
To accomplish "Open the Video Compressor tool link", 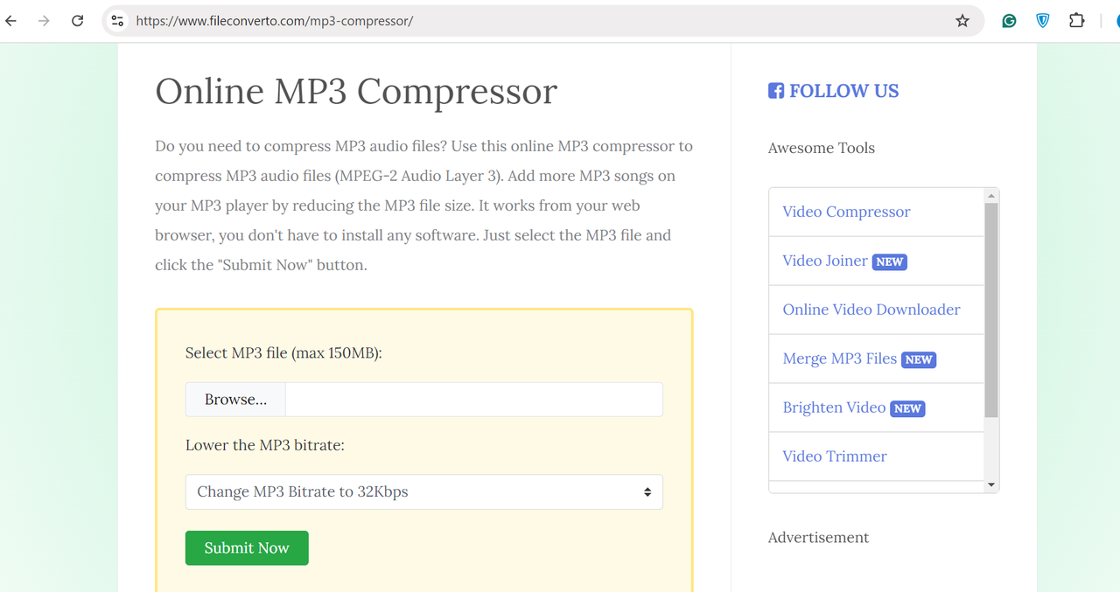I will [846, 212].
